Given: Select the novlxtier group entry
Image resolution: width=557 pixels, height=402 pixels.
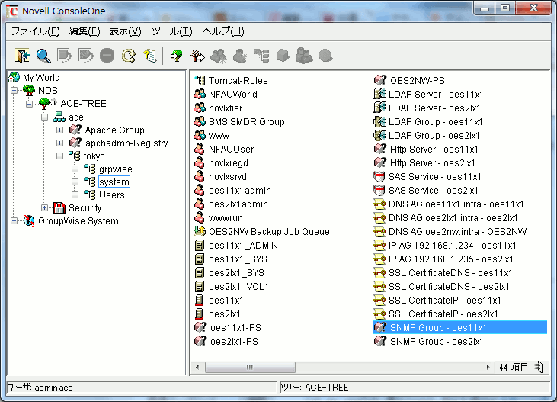Looking at the screenshot, I should 226,108.
